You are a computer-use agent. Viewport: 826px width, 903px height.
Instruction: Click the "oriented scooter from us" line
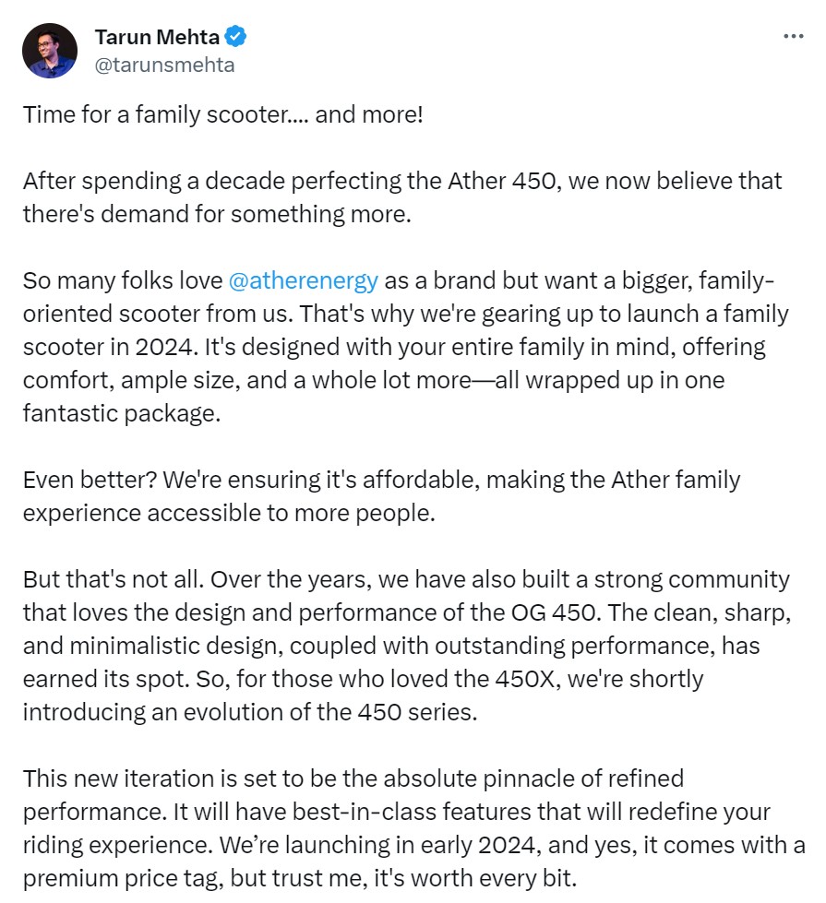click(406, 315)
